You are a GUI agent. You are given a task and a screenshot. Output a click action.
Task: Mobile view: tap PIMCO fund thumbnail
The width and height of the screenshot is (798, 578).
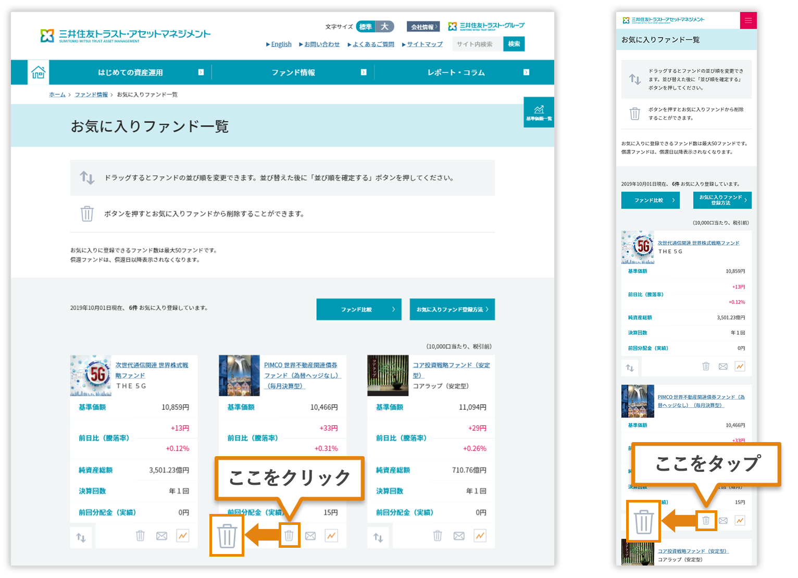[x=638, y=401]
